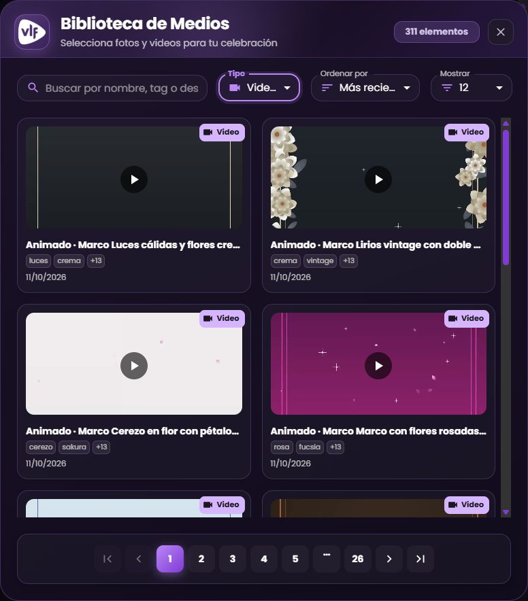Click Video badge on the brown card
This screenshot has width=528, height=601.
click(x=467, y=504)
